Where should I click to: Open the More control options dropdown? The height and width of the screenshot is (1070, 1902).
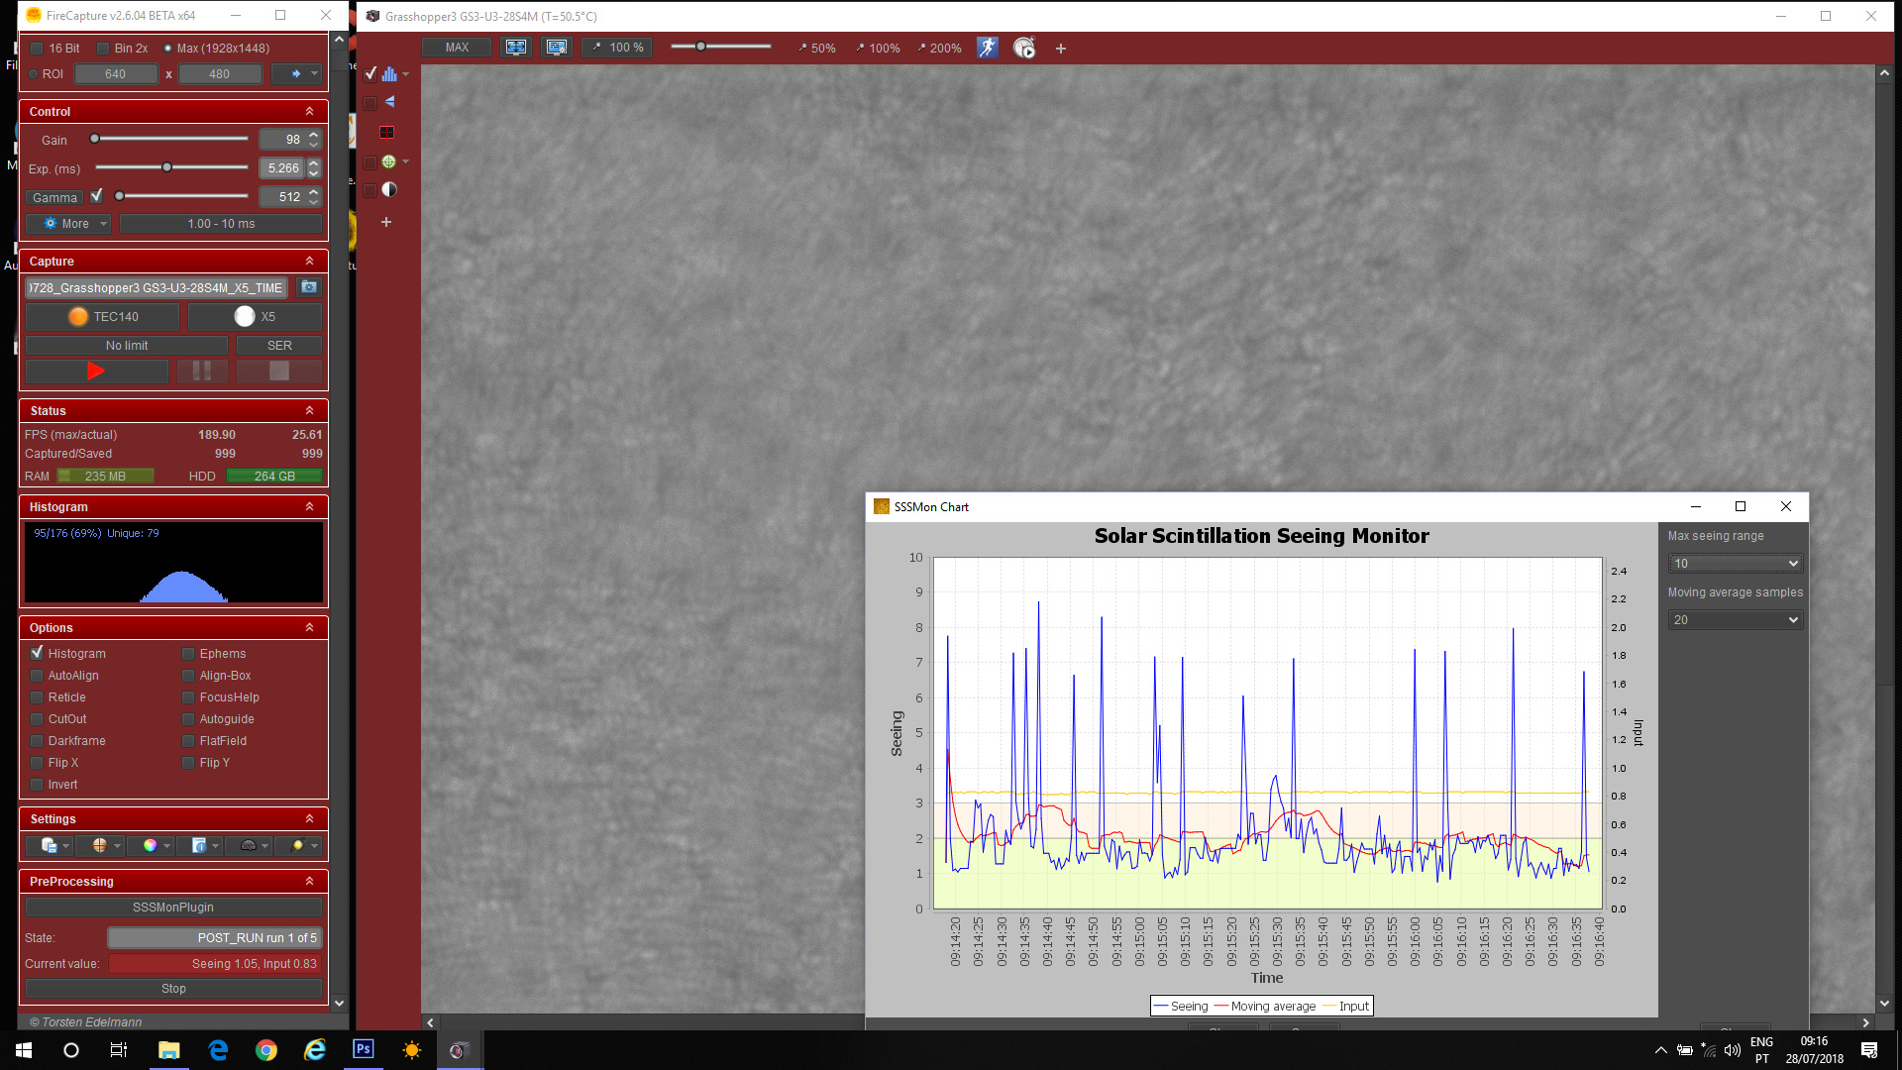68,224
